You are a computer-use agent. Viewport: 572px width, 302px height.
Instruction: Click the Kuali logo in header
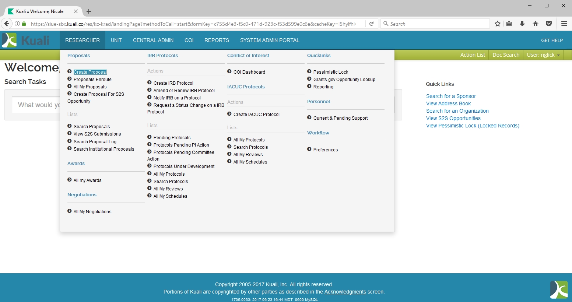point(26,40)
